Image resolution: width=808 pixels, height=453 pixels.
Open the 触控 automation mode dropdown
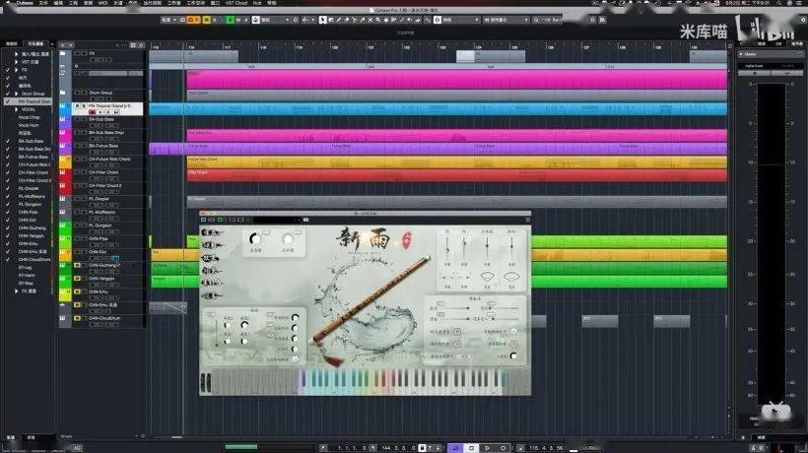tap(276, 20)
